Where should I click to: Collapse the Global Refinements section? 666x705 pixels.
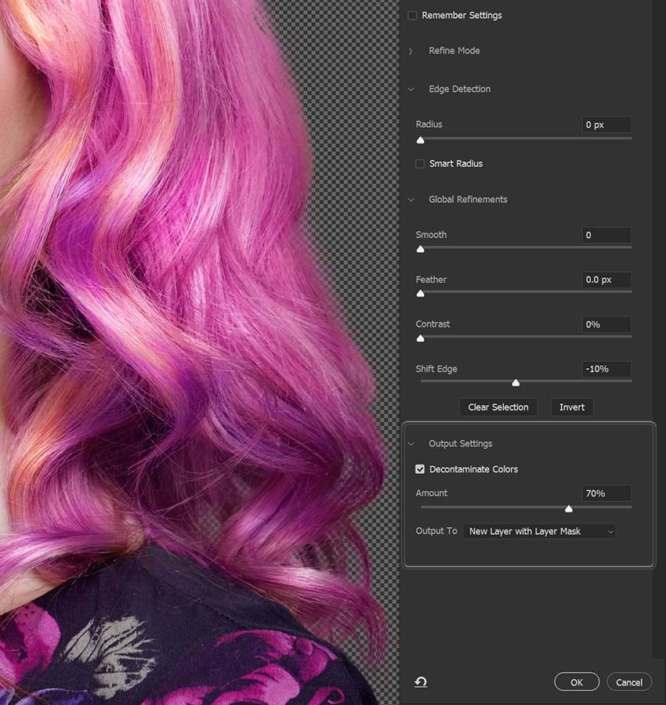click(x=411, y=200)
